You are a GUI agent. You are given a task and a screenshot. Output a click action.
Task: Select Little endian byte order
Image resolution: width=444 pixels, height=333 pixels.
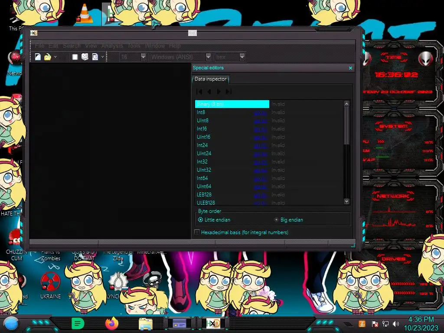click(214, 220)
